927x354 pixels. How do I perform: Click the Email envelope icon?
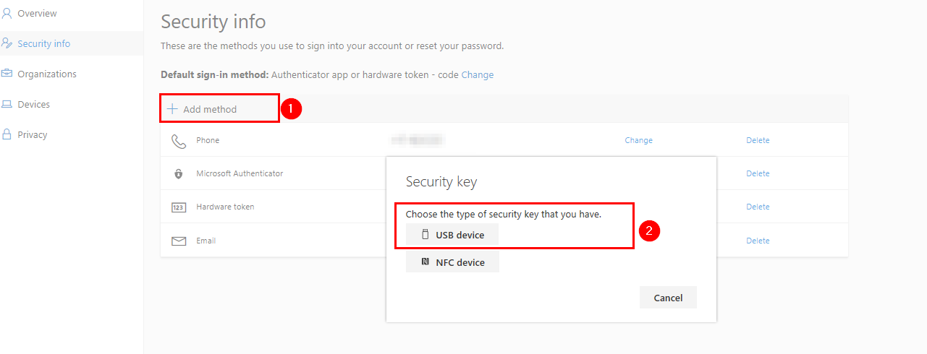click(x=179, y=241)
